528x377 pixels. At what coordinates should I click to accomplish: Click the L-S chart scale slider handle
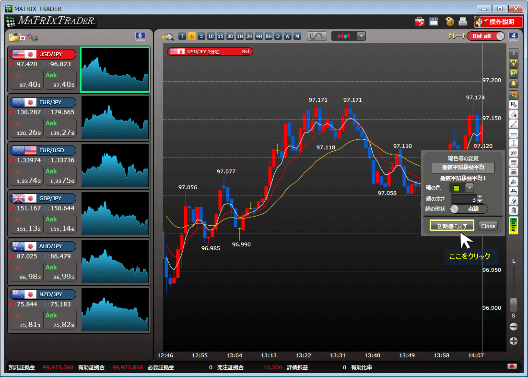pyautogui.click(x=514, y=304)
